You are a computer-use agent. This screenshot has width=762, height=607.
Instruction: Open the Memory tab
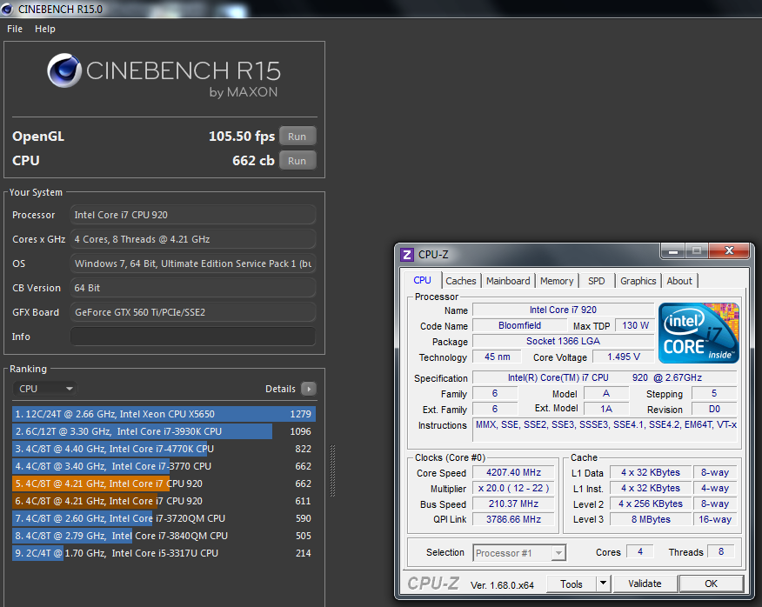pyautogui.click(x=557, y=281)
